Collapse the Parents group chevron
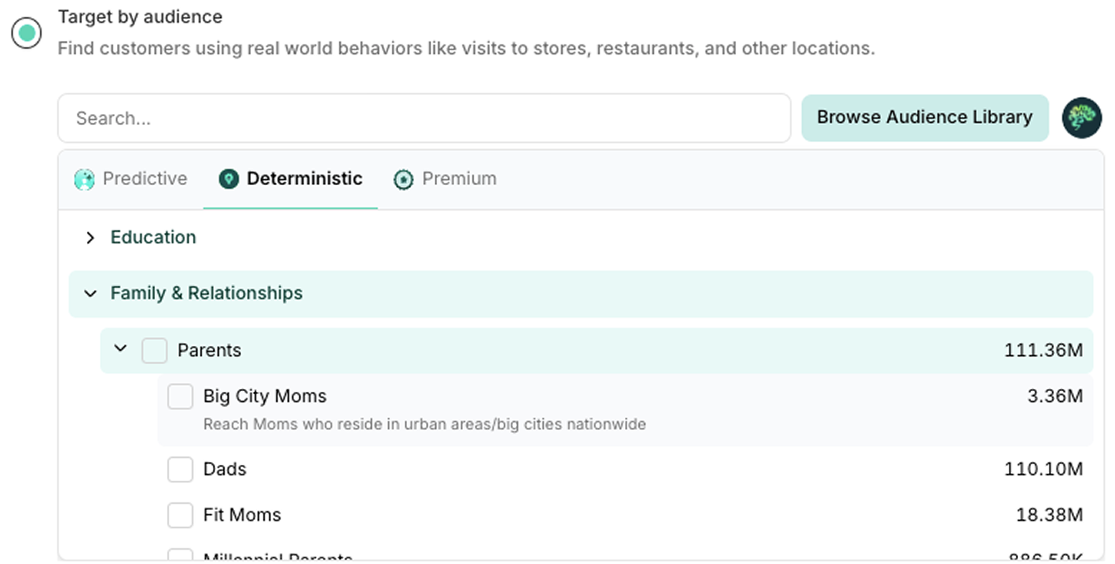This screenshot has height=564, width=1115. point(121,349)
